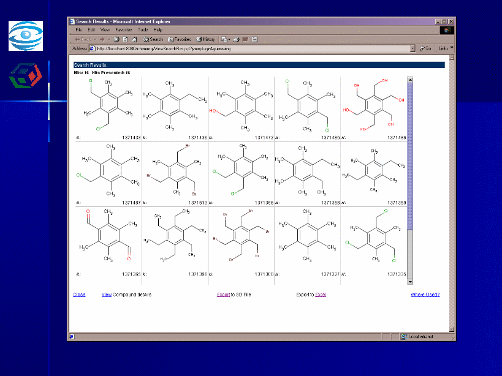Image resolution: width=502 pixels, height=376 pixels.
Task: Click the Refresh page icon
Action: pos(125,39)
